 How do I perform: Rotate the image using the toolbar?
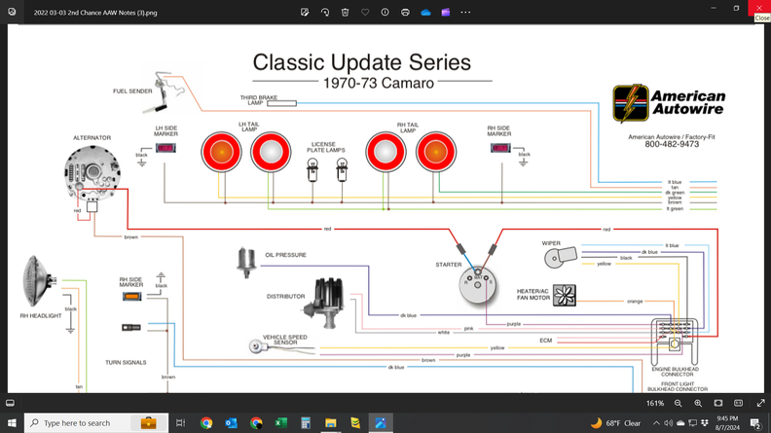(x=325, y=13)
